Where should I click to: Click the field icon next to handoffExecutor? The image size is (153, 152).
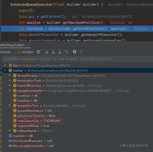pos(15,85)
